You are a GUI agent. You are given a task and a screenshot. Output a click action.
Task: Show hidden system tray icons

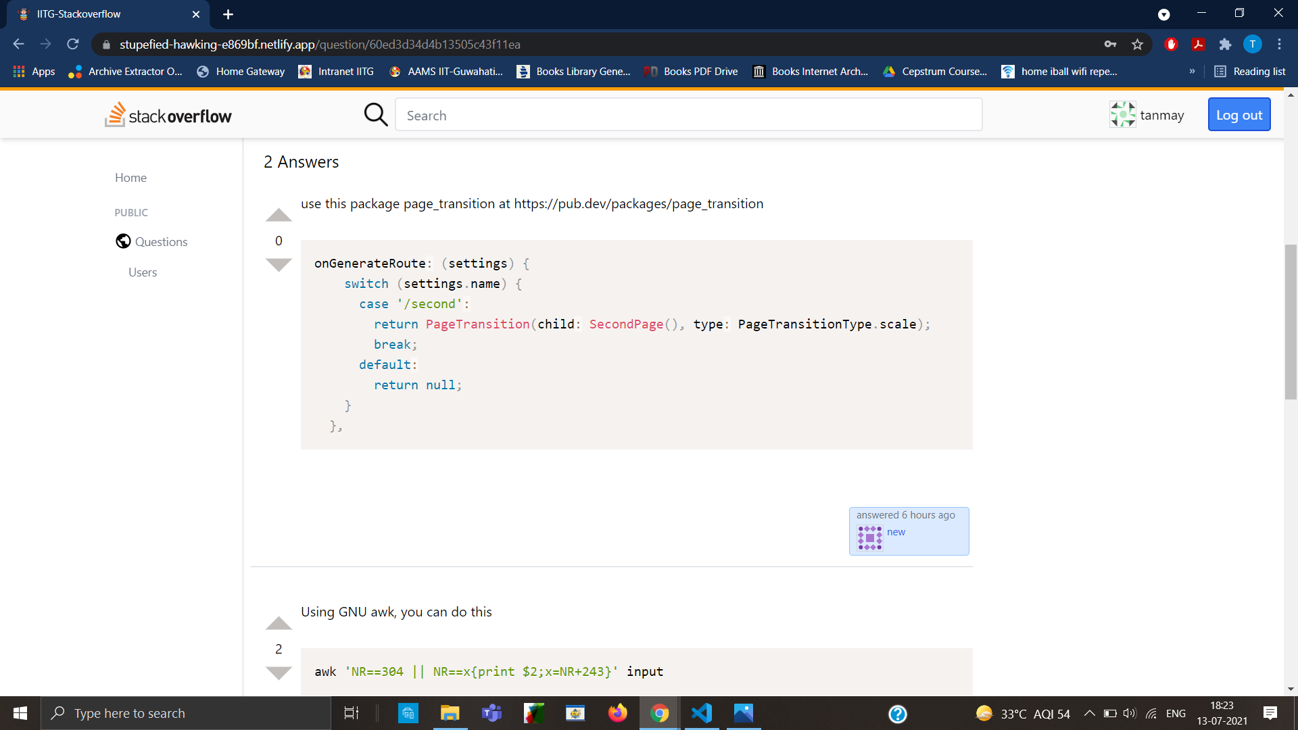tap(1089, 713)
